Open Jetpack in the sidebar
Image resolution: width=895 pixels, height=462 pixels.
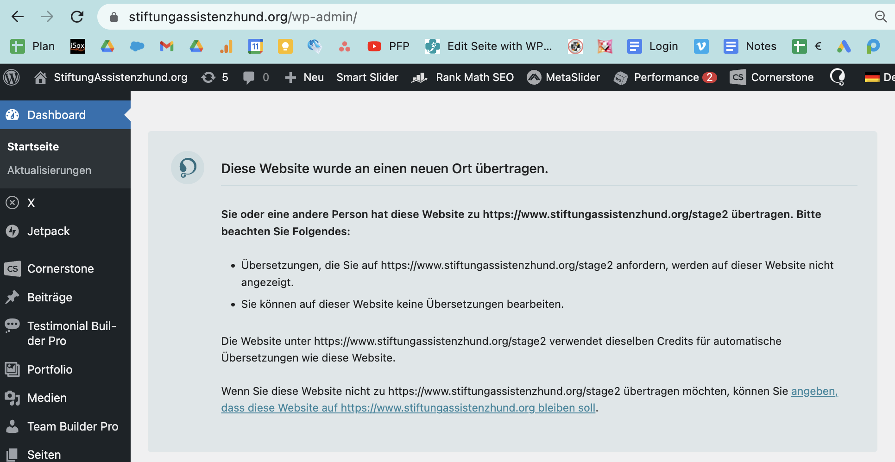pos(65,231)
